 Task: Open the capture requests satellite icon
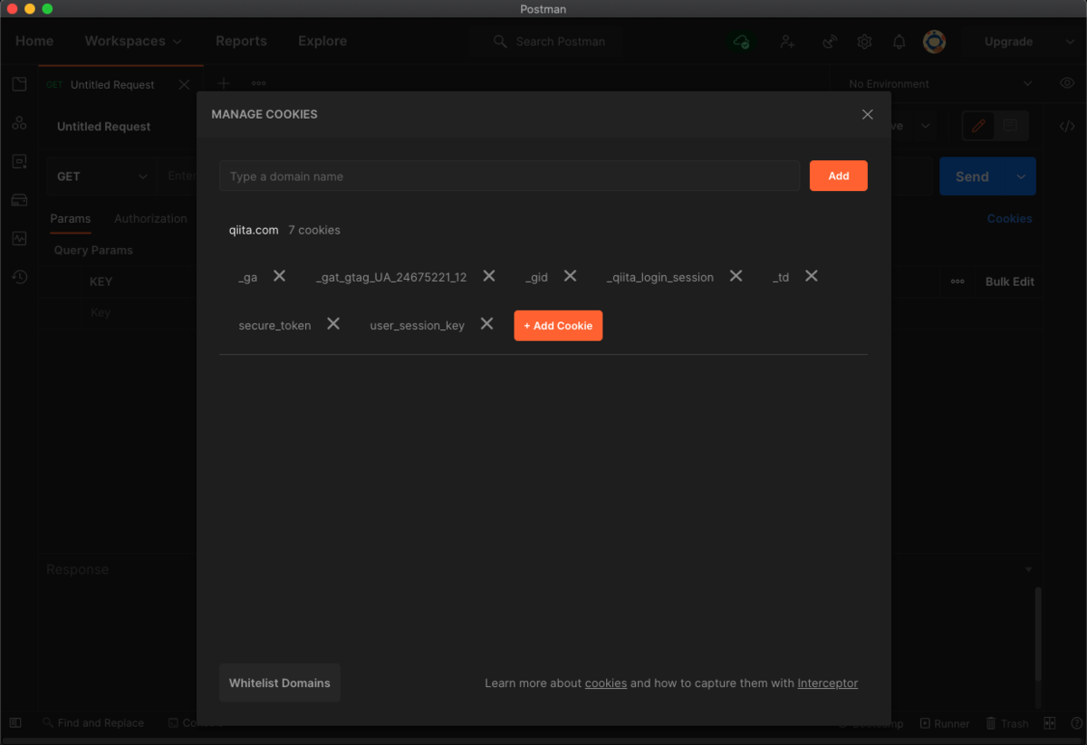point(829,42)
